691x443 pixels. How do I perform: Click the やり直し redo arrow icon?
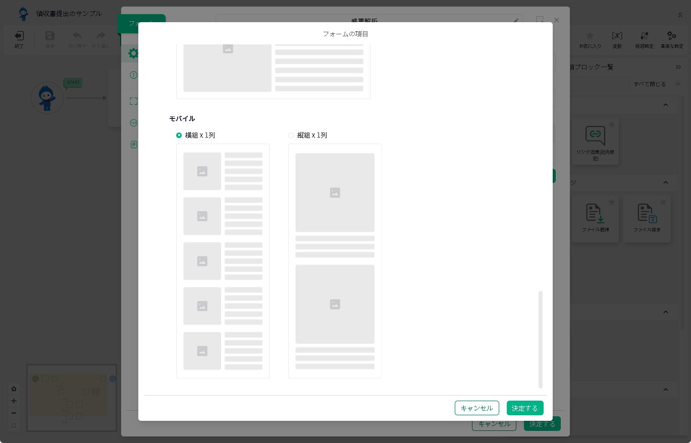[101, 36]
